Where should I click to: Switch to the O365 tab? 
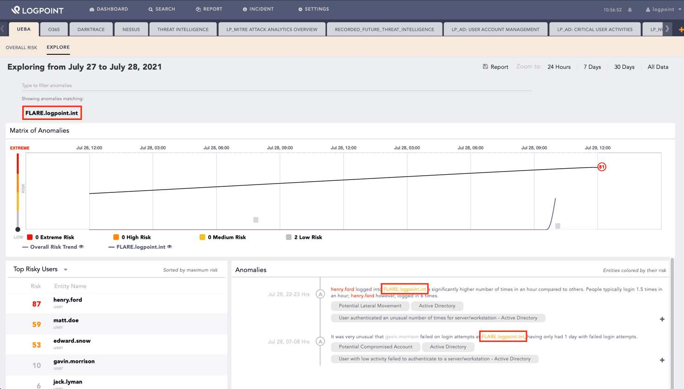click(54, 29)
